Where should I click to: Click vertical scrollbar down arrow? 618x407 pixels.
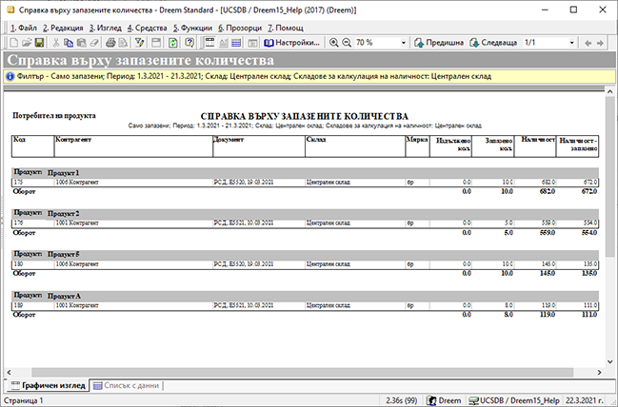click(610, 361)
